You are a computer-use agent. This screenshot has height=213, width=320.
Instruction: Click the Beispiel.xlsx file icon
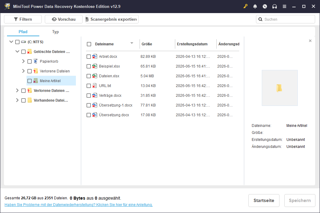[x=94, y=66]
